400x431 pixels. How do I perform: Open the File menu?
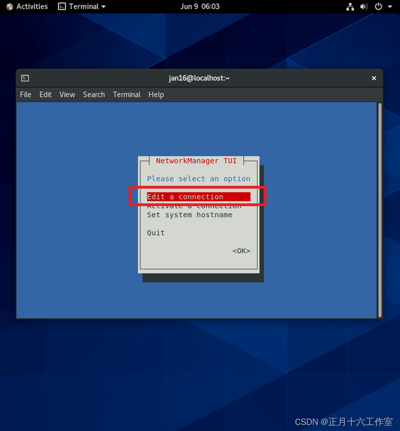pos(25,94)
